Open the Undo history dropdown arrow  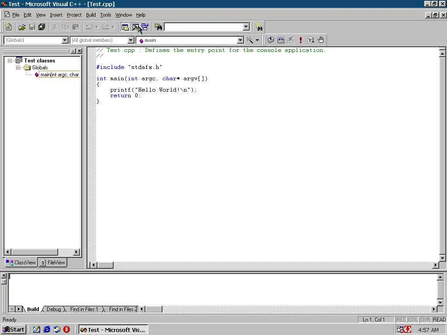(x=97, y=27)
